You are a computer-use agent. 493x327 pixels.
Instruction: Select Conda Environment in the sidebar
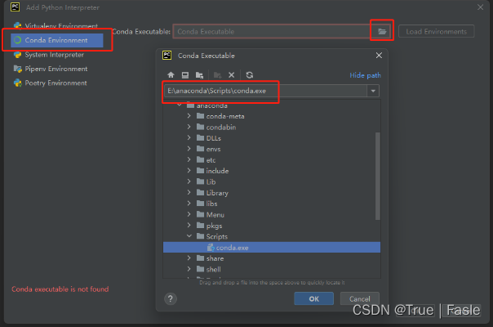point(57,40)
